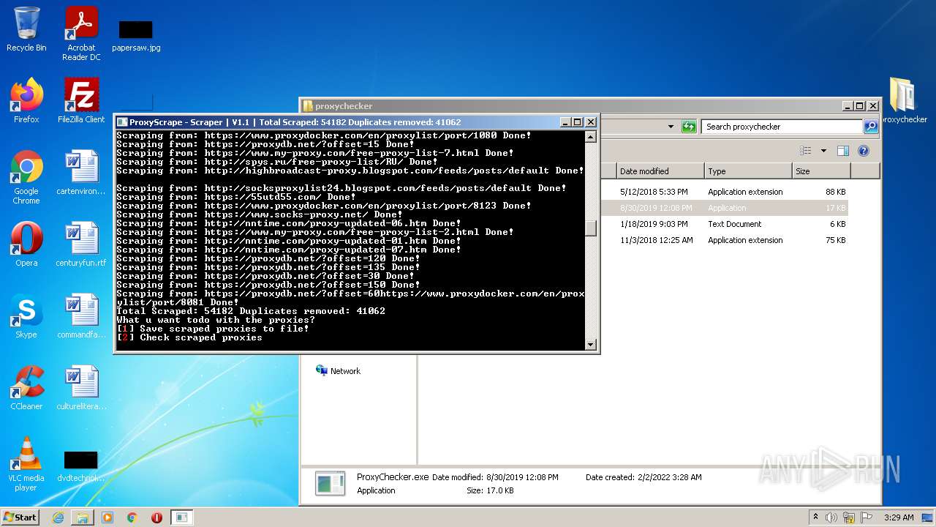The image size is (936, 527).
Task: Click '[1] Save scraped proxies to file!' line
Action: (213, 329)
